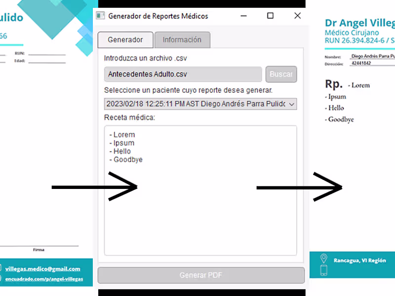Image resolution: width=395 pixels, height=296 pixels.
Task: Open the encuadrado.com/p/angel-villegas link
Action: pos(44,279)
